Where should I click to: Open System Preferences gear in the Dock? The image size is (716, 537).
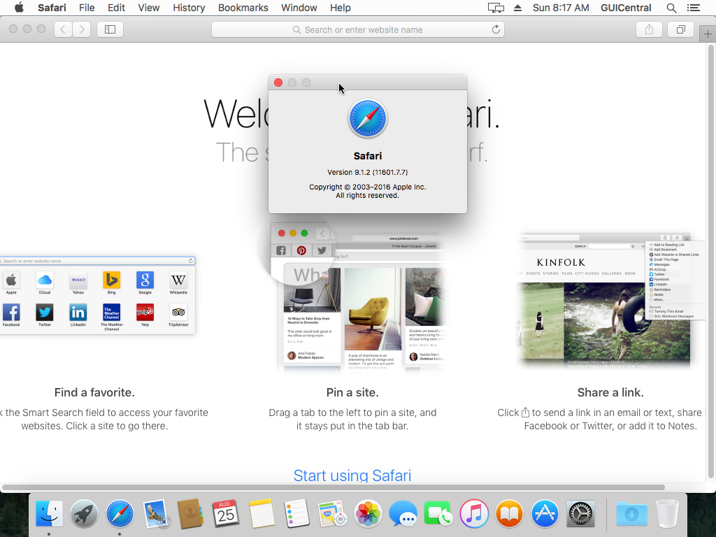click(580, 513)
